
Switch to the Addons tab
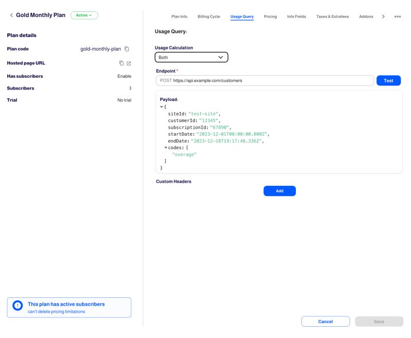pyautogui.click(x=366, y=16)
